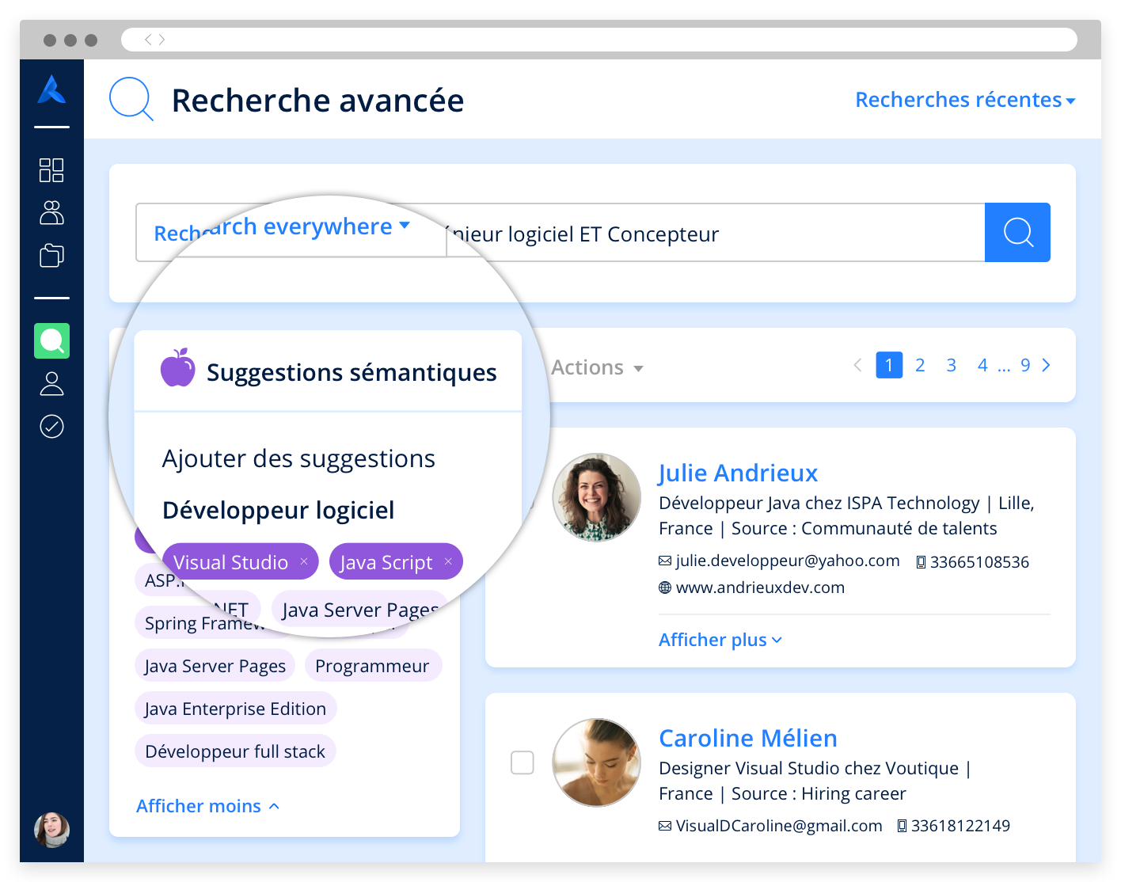Open the dashboard grid icon in sidebar
Viewport: 1121px width, 882px height.
click(x=51, y=170)
